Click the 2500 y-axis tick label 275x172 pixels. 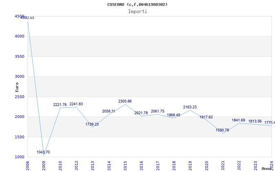coord(20,97)
